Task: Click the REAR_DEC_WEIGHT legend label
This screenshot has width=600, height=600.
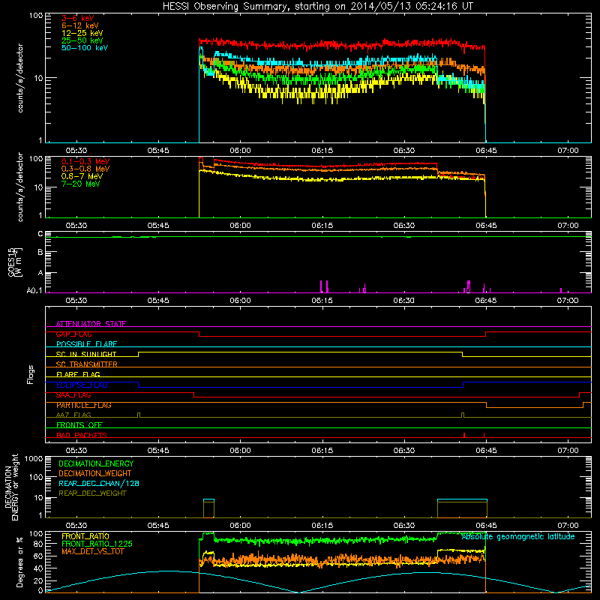Action: 92,493
